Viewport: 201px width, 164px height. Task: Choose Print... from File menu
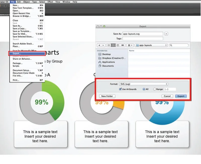(x=27, y=80)
